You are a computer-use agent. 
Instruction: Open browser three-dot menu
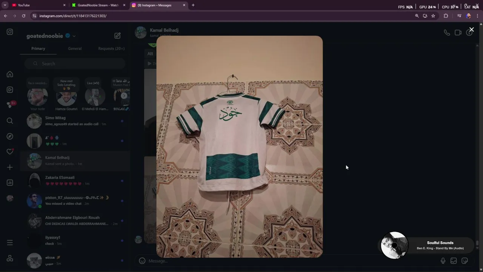pos(478,16)
